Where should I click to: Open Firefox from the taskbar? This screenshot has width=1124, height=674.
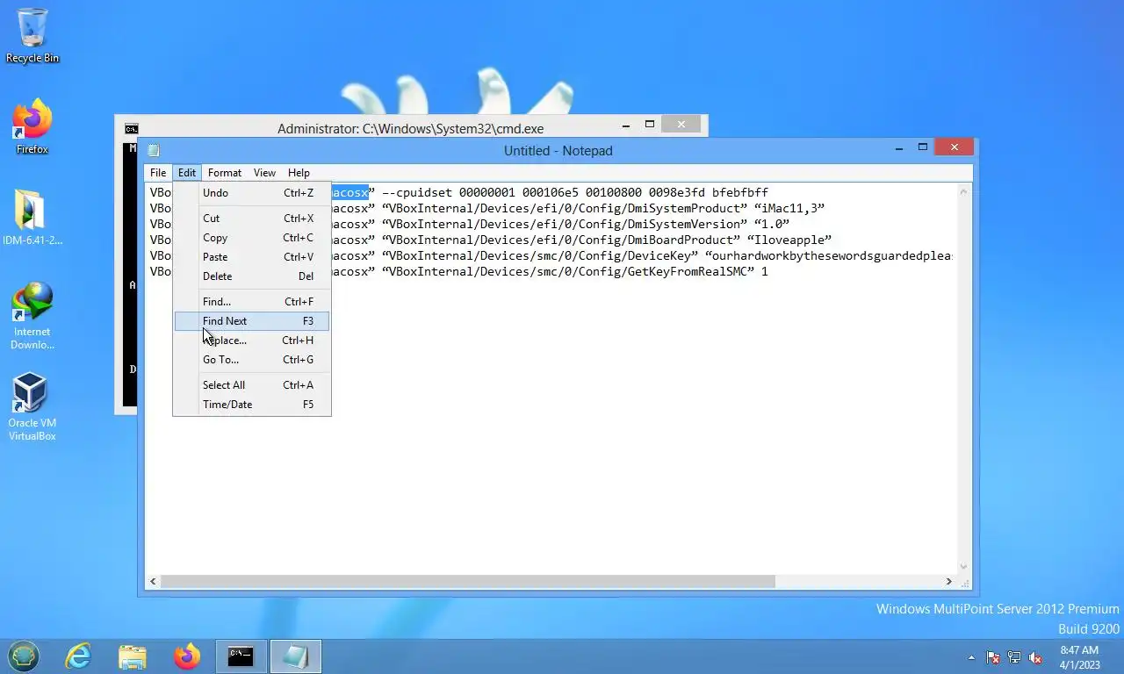pos(187,656)
